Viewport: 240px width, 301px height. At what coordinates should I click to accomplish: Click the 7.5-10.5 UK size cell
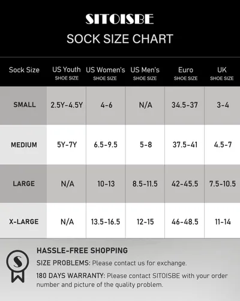click(x=223, y=184)
